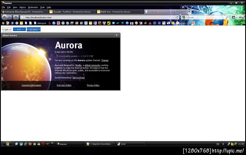The width and height of the screenshot is (246, 155).
Task: Click the blue 'pnc' page button
Action: coord(19,29)
